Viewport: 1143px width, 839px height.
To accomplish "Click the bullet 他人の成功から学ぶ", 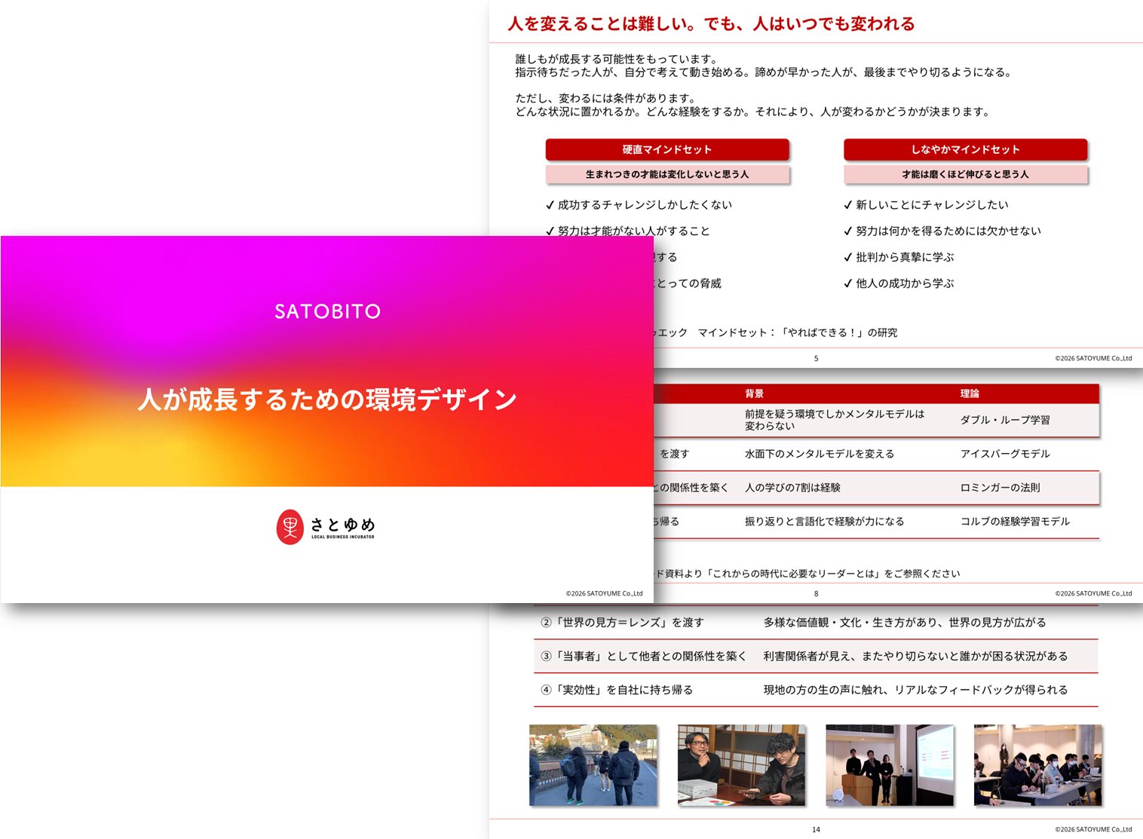I will pyautogui.click(x=899, y=283).
